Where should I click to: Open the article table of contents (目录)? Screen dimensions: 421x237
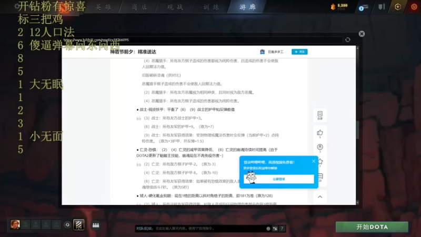pos(320,115)
